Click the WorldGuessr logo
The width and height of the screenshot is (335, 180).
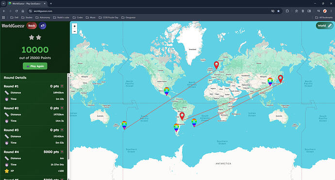13,26
